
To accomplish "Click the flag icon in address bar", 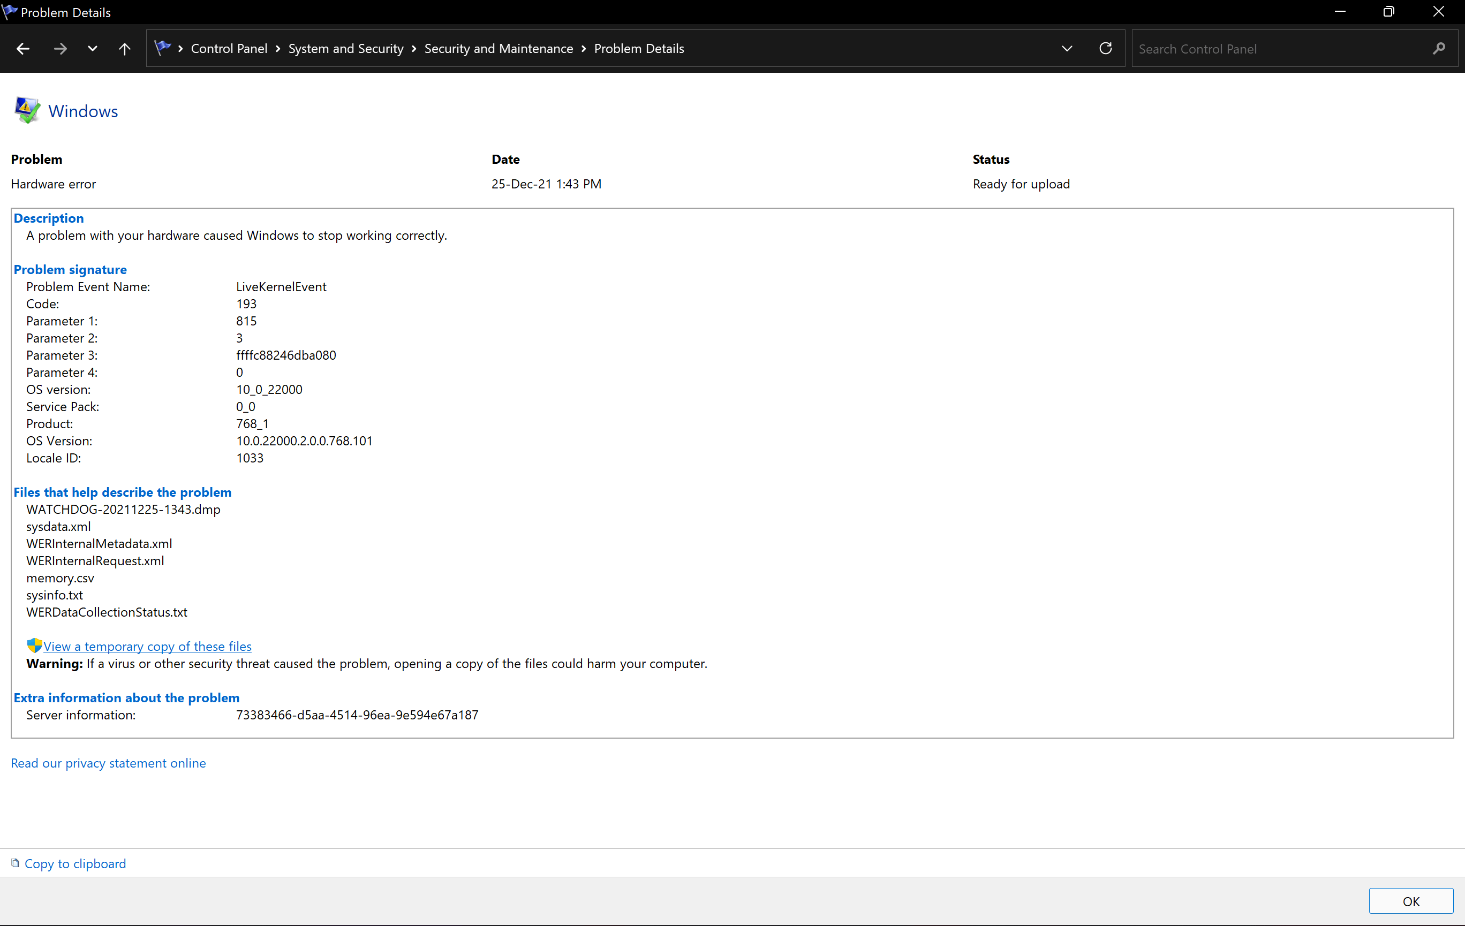I will 162,48.
